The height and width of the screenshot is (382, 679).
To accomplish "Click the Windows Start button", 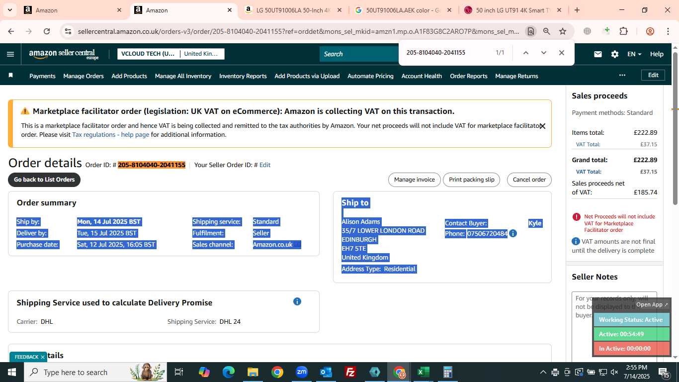I will (x=12, y=372).
